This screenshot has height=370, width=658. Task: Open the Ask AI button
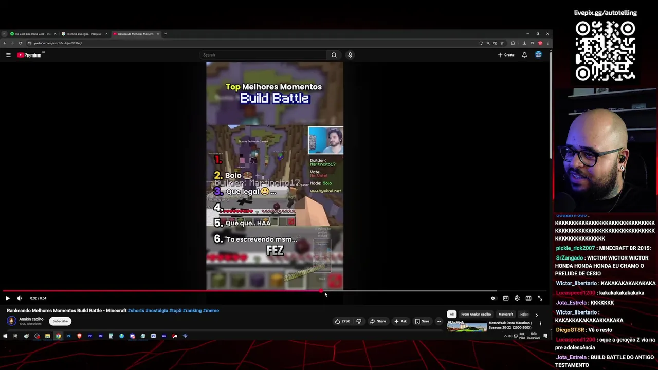400,321
